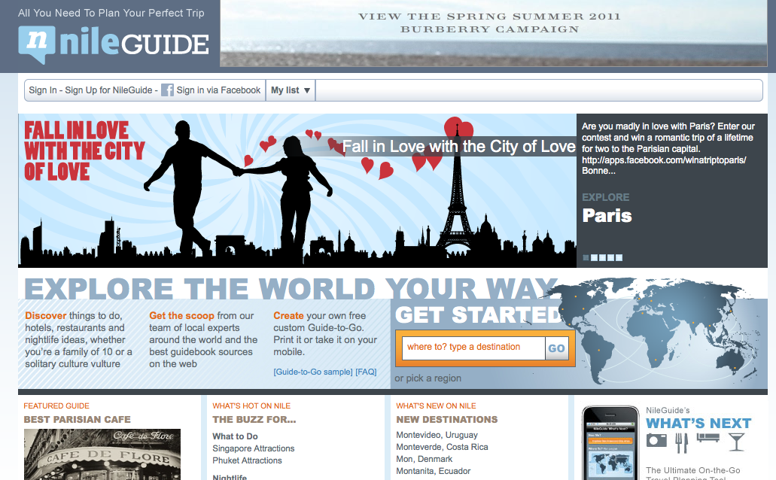Click the What to Do subheading
Screen dimensions: 776x480
[x=235, y=436]
